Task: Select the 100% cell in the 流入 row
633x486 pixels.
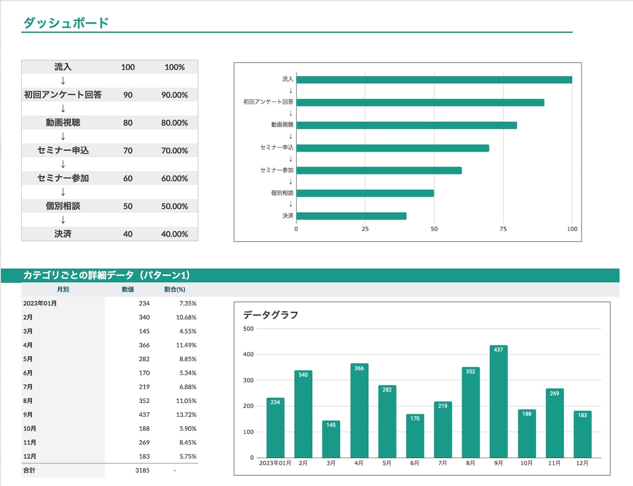Action: pyautogui.click(x=174, y=67)
